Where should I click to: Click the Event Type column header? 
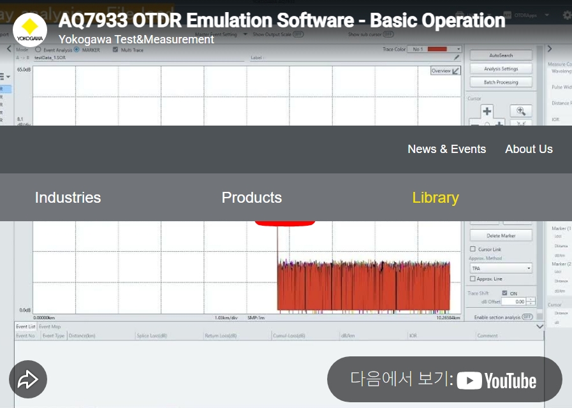54,335
